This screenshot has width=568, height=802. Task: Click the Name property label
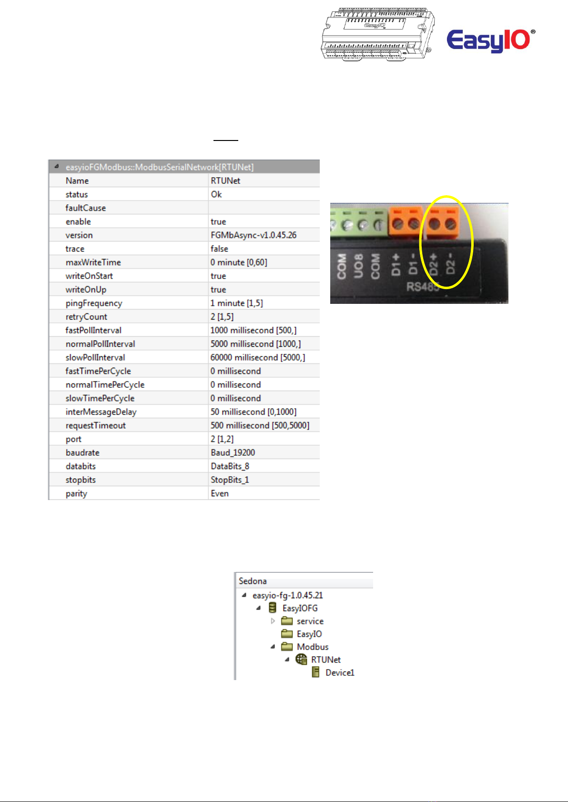(77, 180)
